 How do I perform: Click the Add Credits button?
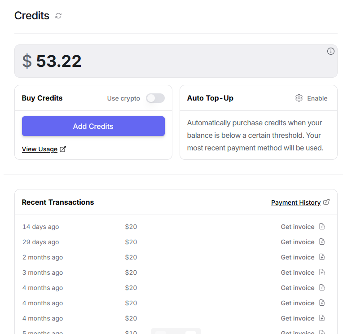93,126
